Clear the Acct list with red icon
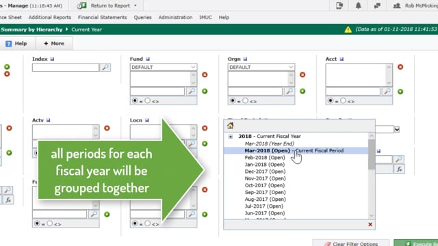The height and width of the screenshot is (246, 438). pos(400,67)
